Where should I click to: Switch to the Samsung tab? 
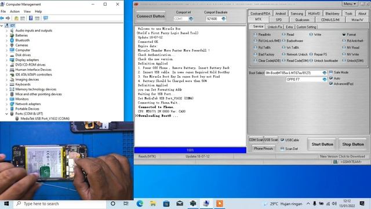pyautogui.click(x=297, y=13)
